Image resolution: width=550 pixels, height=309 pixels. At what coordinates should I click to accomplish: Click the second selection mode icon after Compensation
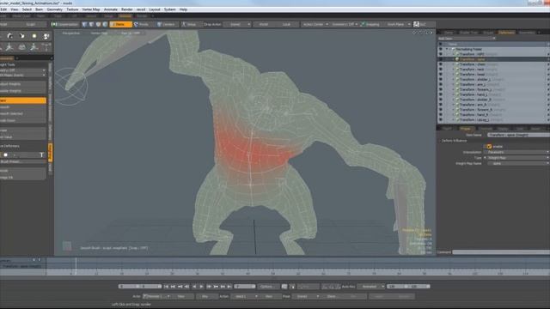click(x=92, y=24)
